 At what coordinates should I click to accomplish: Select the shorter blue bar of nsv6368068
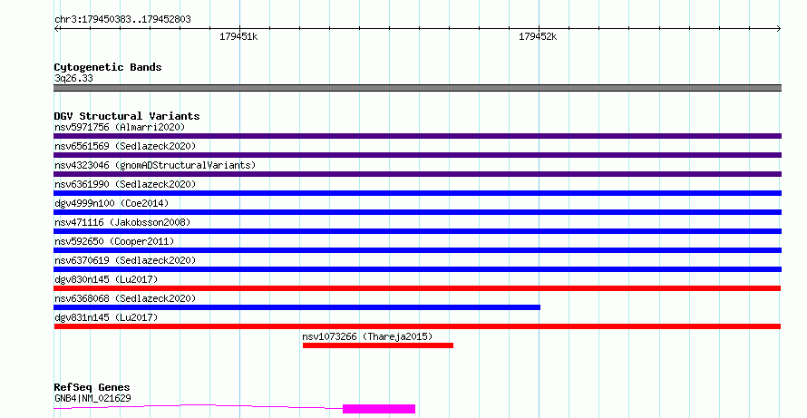(297, 307)
